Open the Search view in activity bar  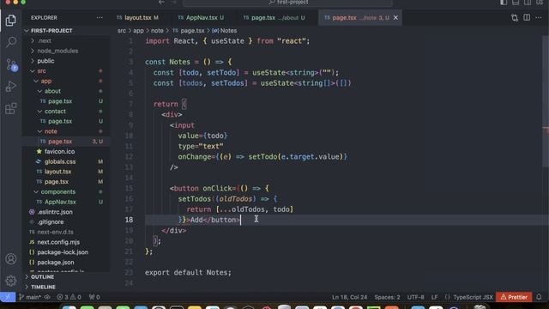pyautogui.click(x=11, y=42)
